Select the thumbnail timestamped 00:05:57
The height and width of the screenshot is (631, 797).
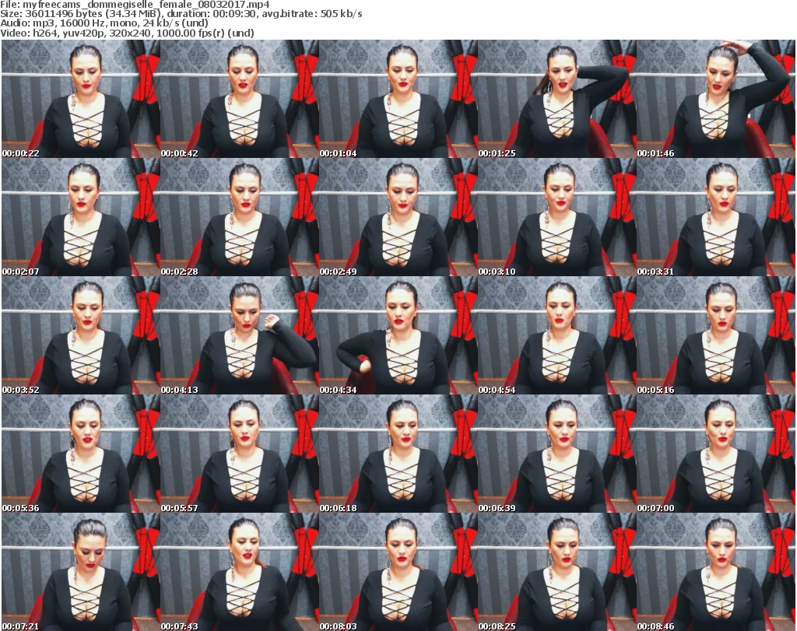[x=240, y=454]
